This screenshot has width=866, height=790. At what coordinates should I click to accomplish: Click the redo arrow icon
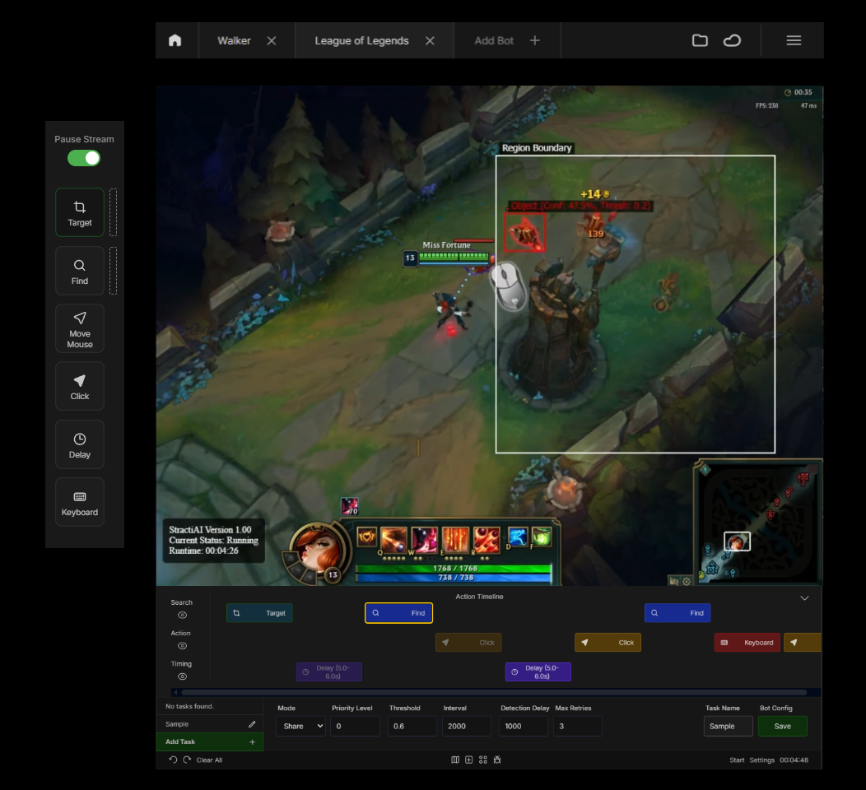[187, 760]
